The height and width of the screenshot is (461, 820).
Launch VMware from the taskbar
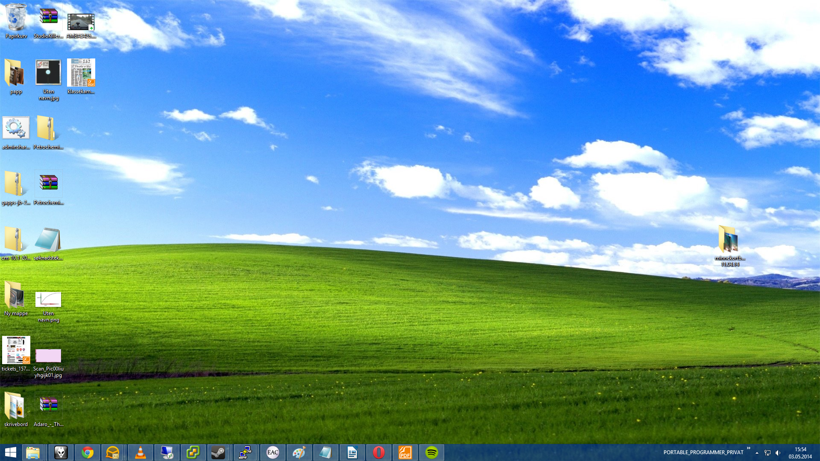[x=193, y=452]
